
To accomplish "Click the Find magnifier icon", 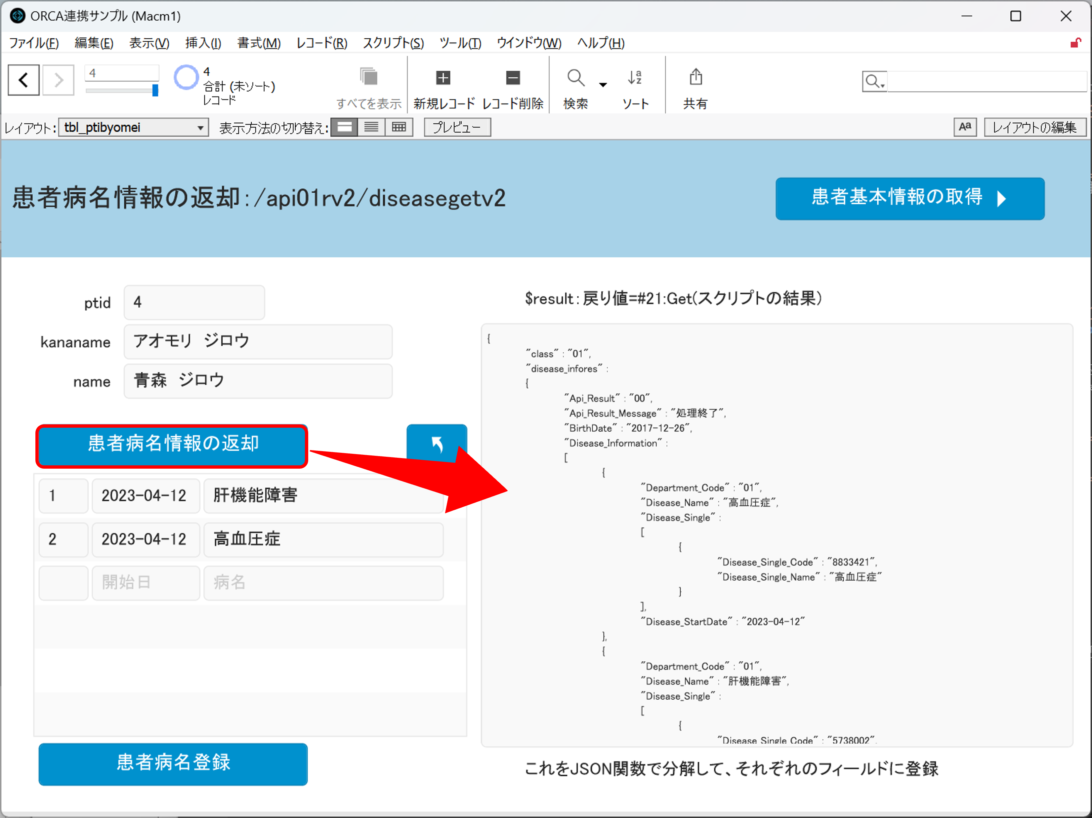I will (x=575, y=78).
